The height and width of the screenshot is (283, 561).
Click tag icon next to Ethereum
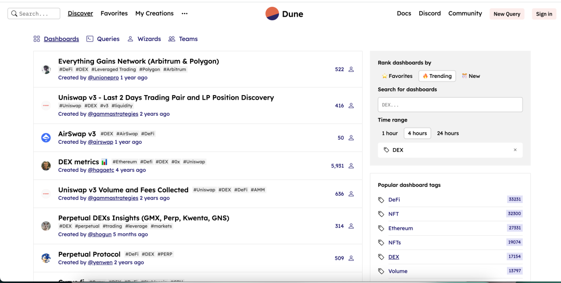coord(381,228)
